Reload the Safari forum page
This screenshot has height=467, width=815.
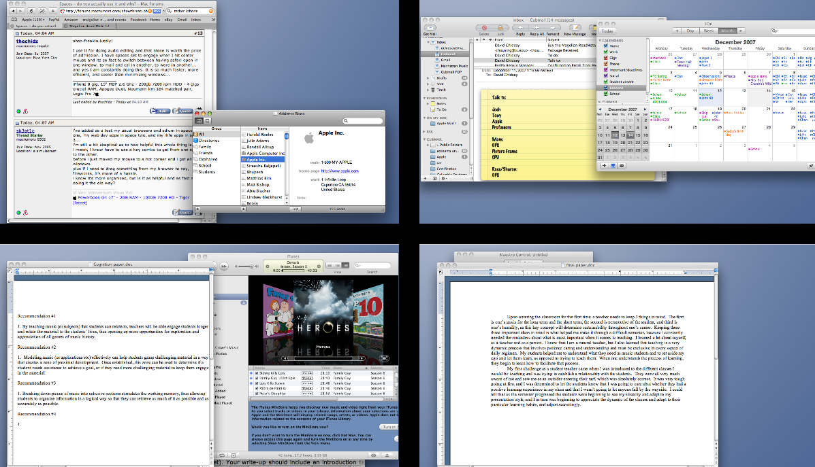click(x=31, y=11)
